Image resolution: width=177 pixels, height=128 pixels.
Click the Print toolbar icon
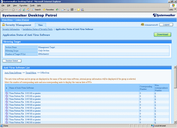[x=68, y=10]
